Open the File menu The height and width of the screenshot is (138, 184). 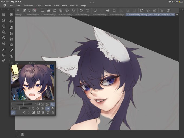pyautogui.click(x=11, y=5)
